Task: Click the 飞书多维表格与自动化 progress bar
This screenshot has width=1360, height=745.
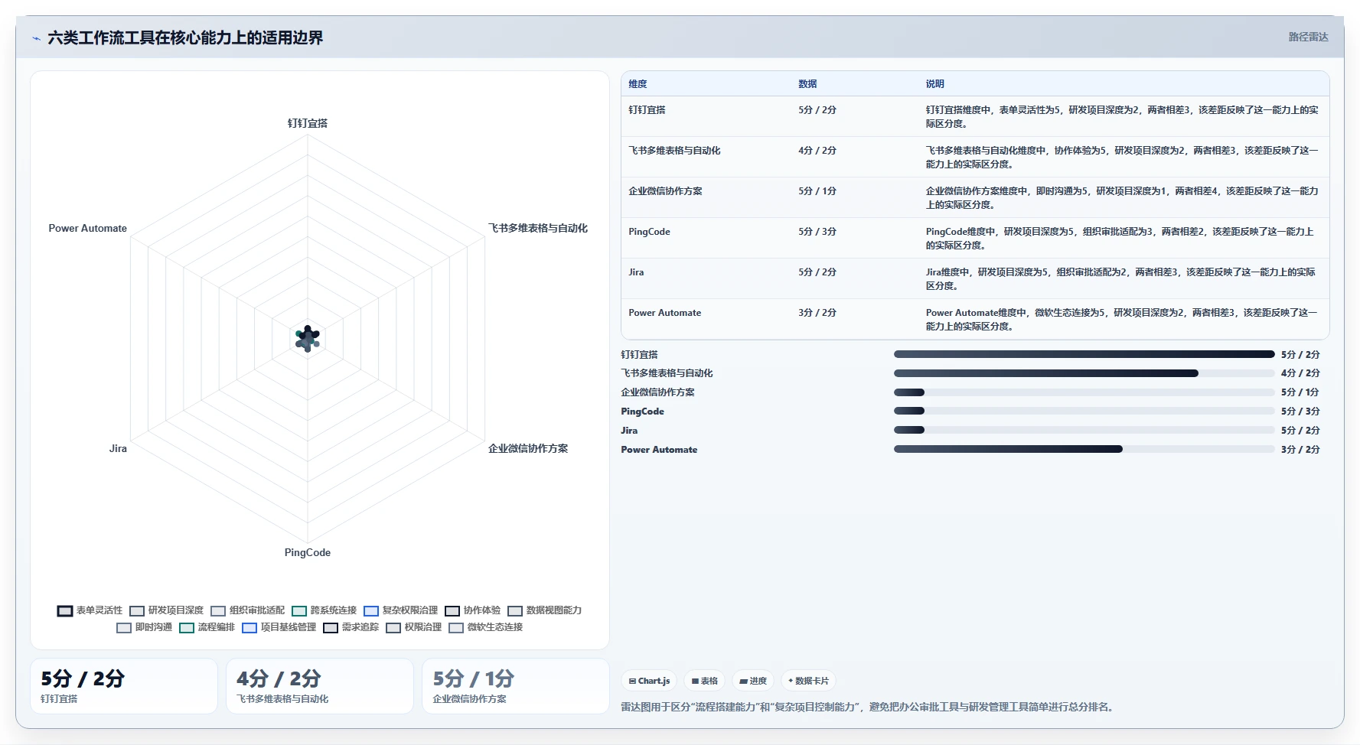Action: (1084, 373)
